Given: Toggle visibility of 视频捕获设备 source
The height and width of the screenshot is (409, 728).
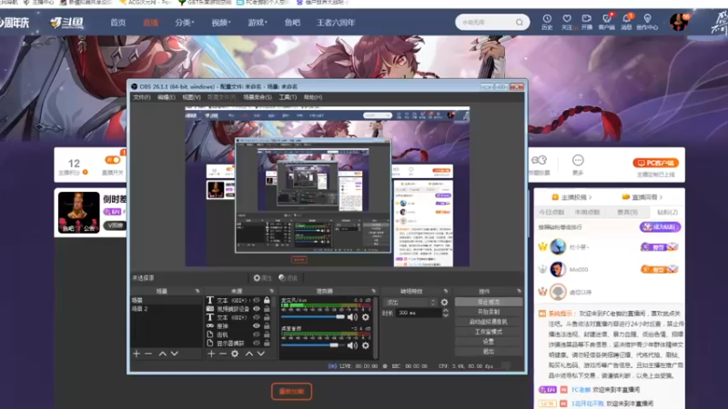Looking at the screenshot, I should pos(257,309).
